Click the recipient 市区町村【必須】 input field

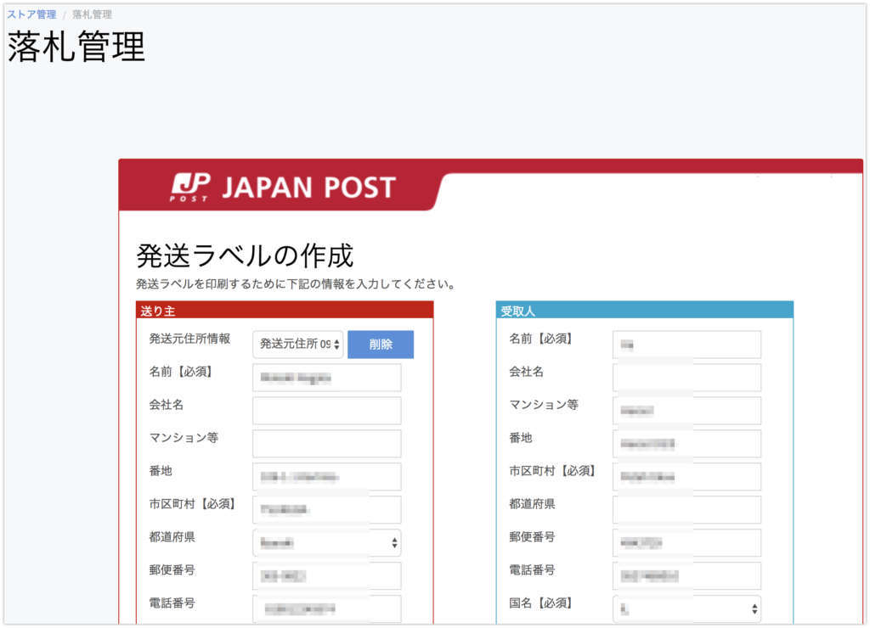pos(686,477)
